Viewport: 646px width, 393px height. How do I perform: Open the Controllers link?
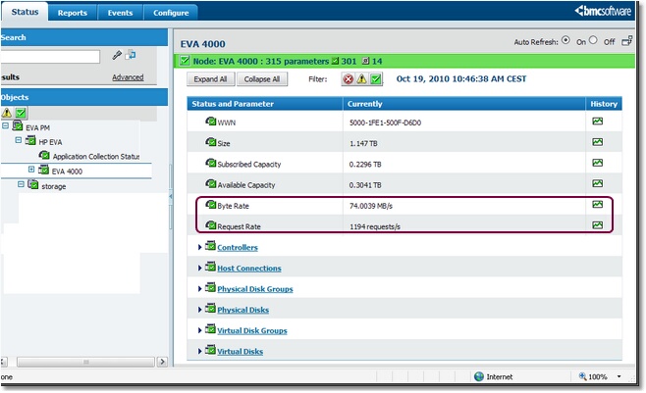point(238,248)
